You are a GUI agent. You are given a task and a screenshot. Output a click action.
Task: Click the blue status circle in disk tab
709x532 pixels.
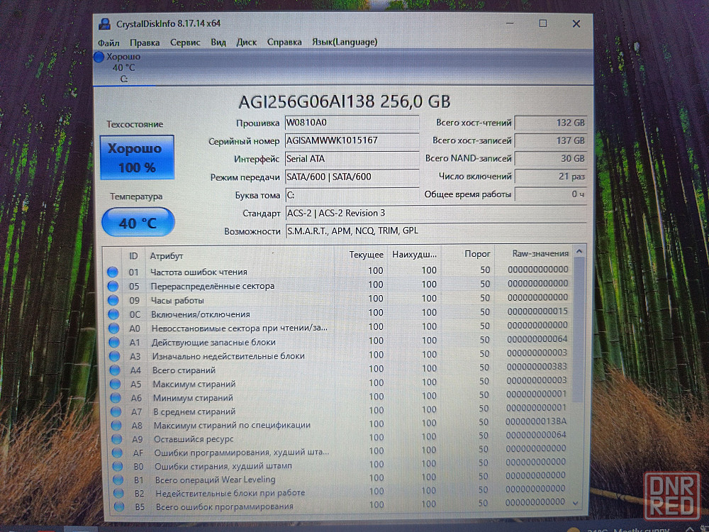pyautogui.click(x=99, y=57)
